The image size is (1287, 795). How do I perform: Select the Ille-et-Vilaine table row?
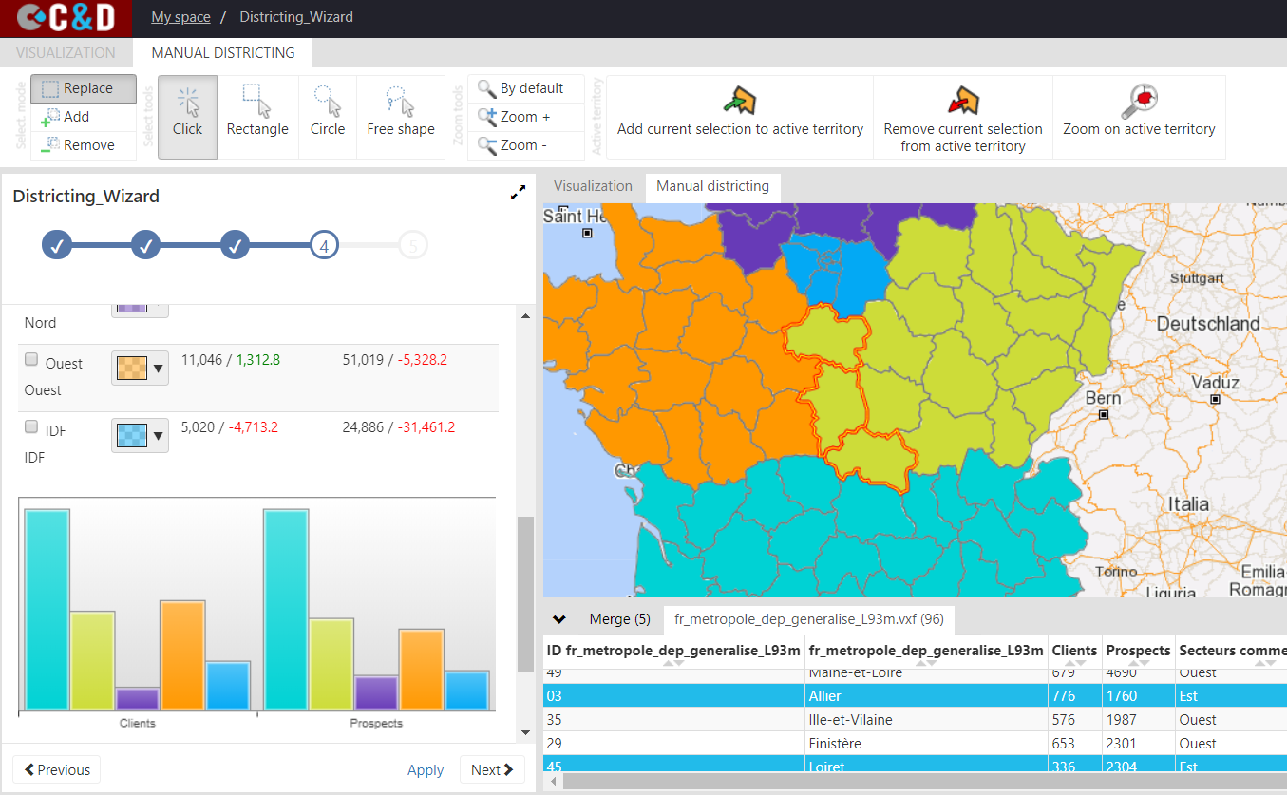(915, 720)
